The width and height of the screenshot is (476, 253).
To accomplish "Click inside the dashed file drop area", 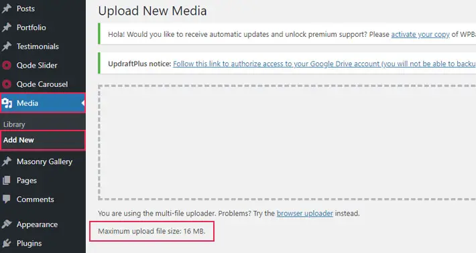I will (x=287, y=143).
